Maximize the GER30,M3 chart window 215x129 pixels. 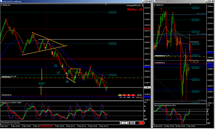pyautogui.click(x=146, y=1)
